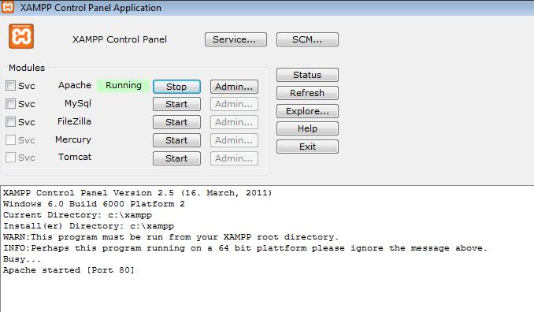This screenshot has width=534, height=312.
Task: Start the Tomcat module
Action: (x=176, y=158)
